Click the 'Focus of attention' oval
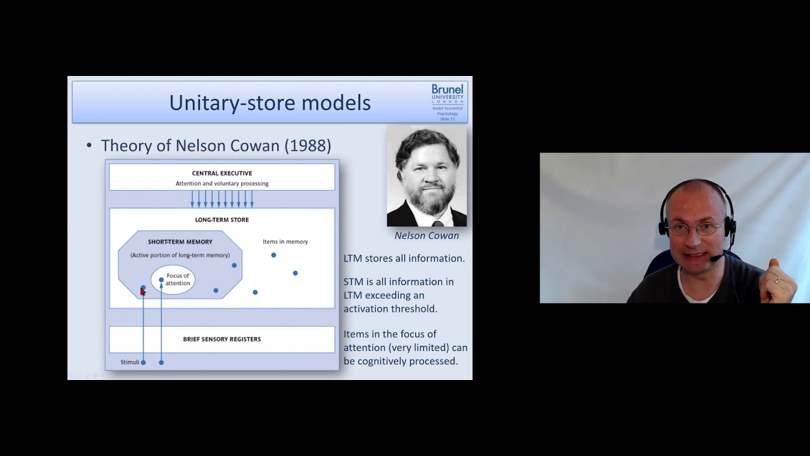The width and height of the screenshot is (810, 456). coord(173,279)
